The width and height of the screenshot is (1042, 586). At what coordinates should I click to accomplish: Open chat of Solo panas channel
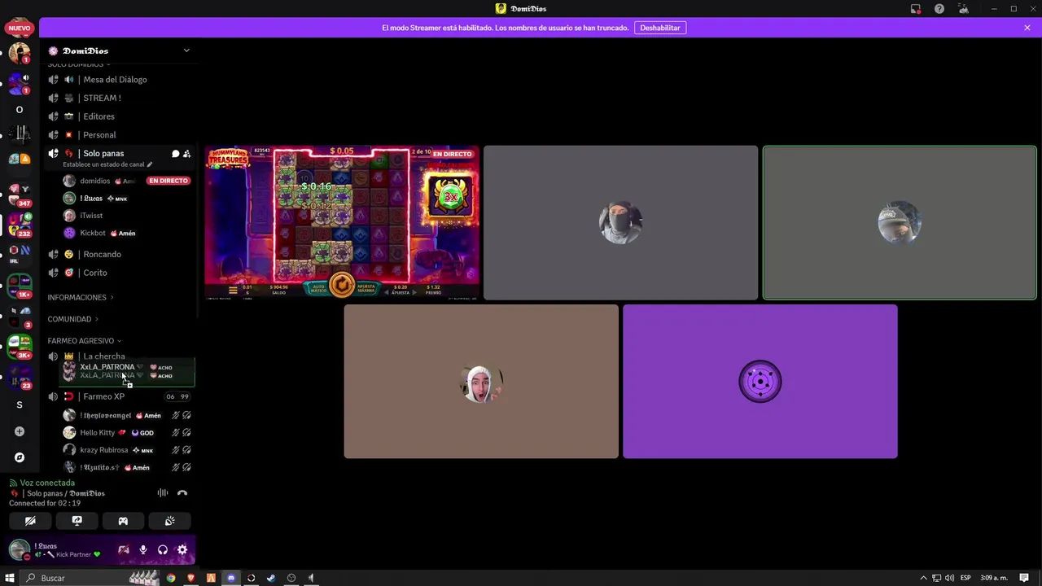(x=175, y=154)
